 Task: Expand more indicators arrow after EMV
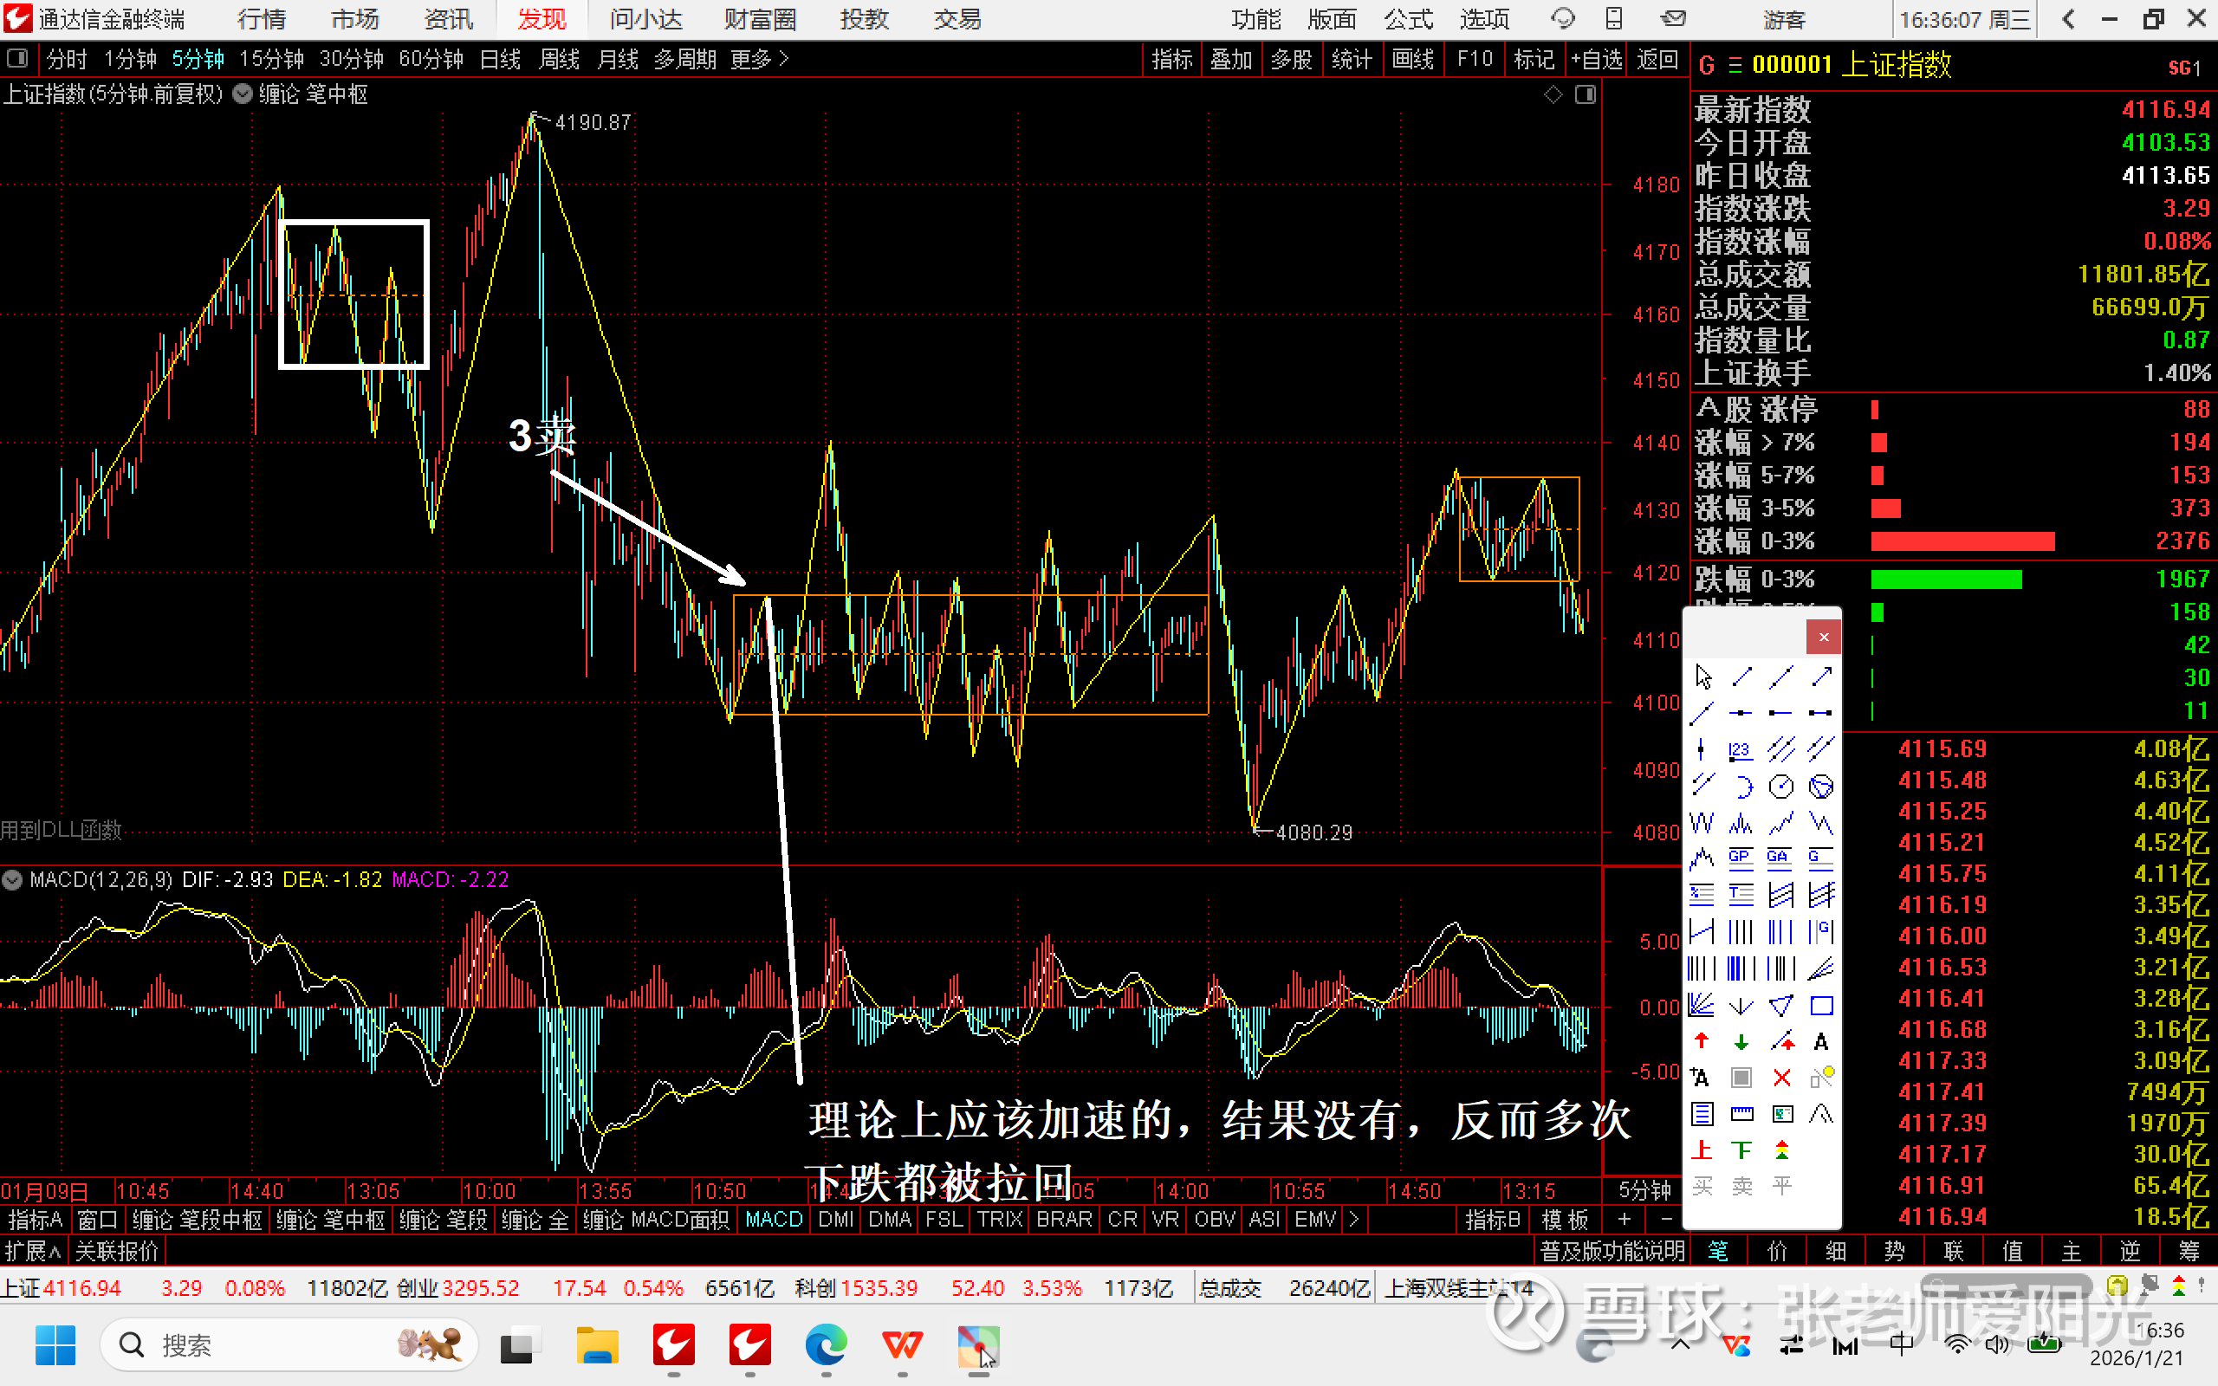coord(1353,1219)
